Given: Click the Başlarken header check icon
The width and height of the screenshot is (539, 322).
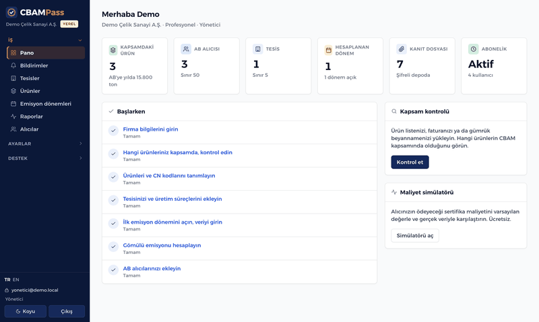Looking at the screenshot, I should (x=111, y=111).
